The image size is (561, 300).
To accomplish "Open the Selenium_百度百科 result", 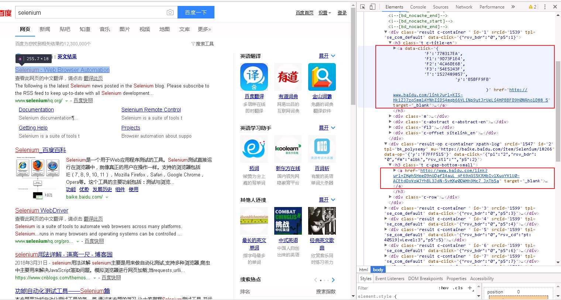I will (x=41, y=150).
